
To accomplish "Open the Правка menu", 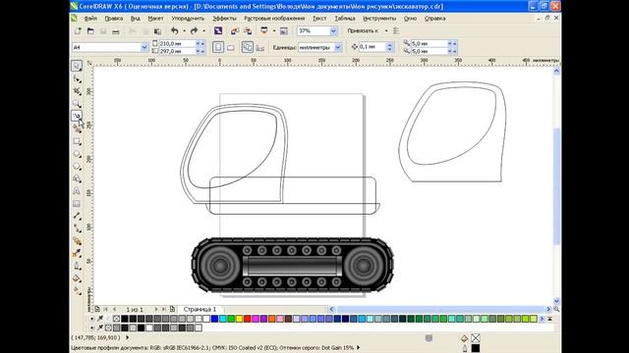I will pyautogui.click(x=114, y=19).
